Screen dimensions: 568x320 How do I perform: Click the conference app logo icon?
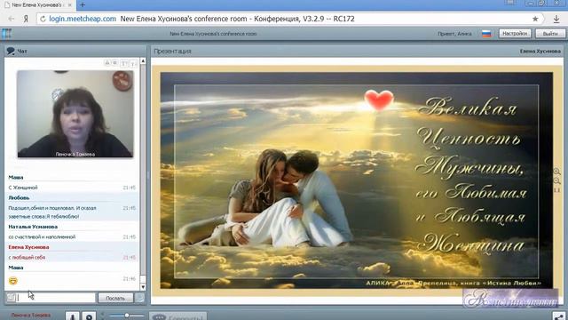[x=7, y=34]
